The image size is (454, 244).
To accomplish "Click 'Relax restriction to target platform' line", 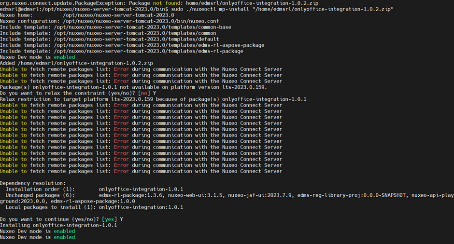I will [153, 99].
